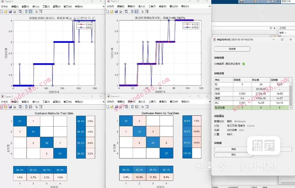The image size is (295, 188).
Task: Click Save icon in Figure 3 toolbar
Action: [10, 107]
